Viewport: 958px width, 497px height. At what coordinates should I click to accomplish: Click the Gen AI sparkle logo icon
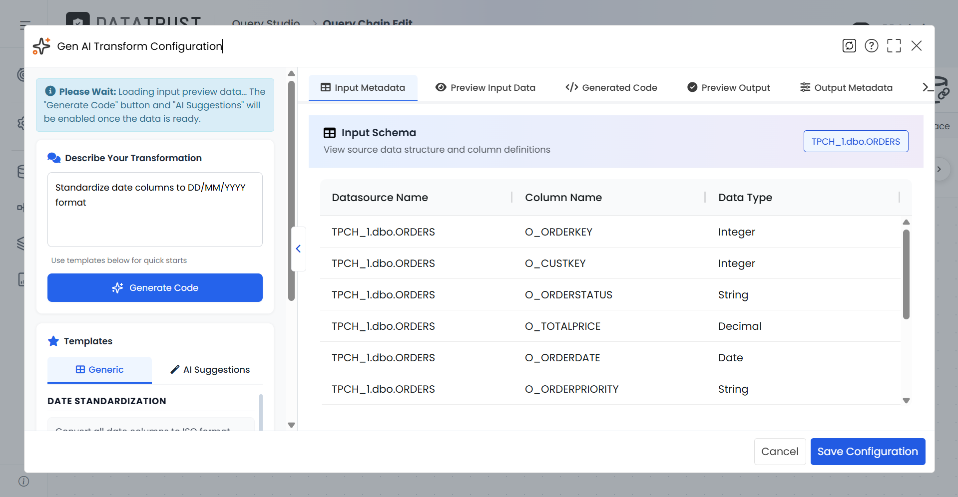click(x=41, y=46)
